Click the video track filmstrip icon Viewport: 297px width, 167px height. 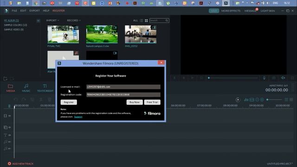point(5,116)
